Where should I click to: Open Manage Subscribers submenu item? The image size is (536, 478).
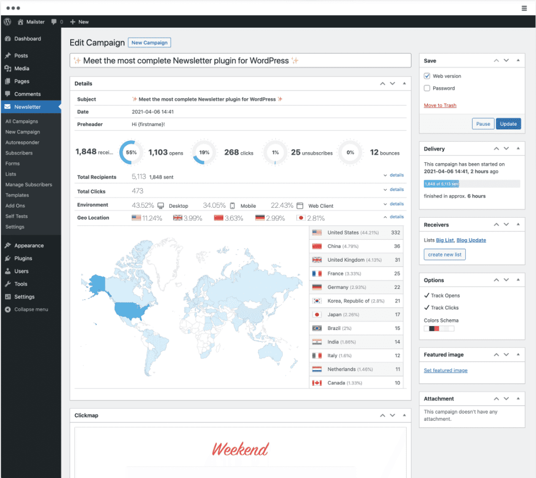coord(29,185)
